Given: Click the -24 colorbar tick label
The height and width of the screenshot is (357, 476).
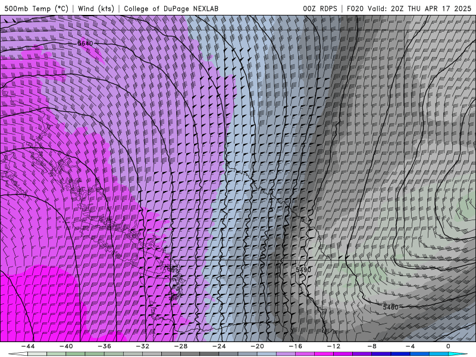Looking at the screenshot, I should (x=219, y=346).
